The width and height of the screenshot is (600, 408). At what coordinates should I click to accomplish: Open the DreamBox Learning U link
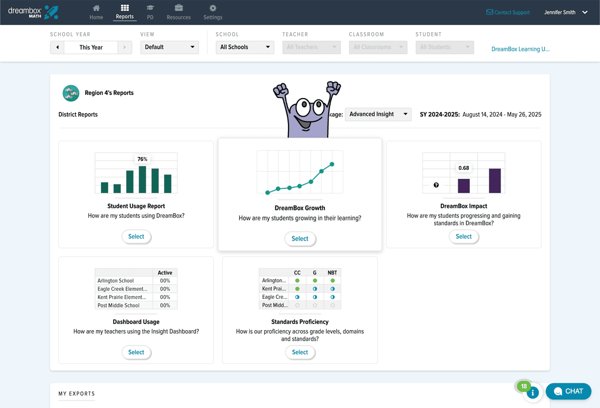(520, 49)
